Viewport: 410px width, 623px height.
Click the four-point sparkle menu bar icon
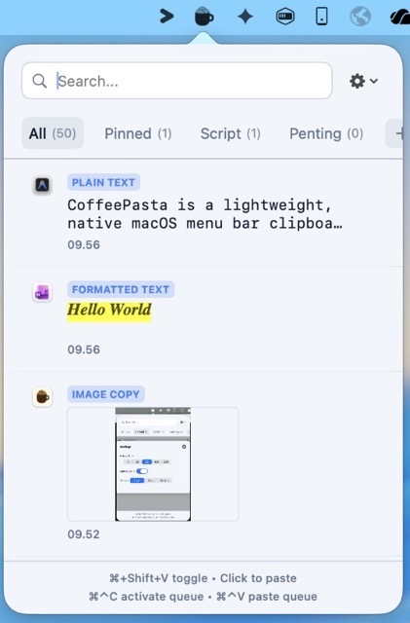pos(245,17)
